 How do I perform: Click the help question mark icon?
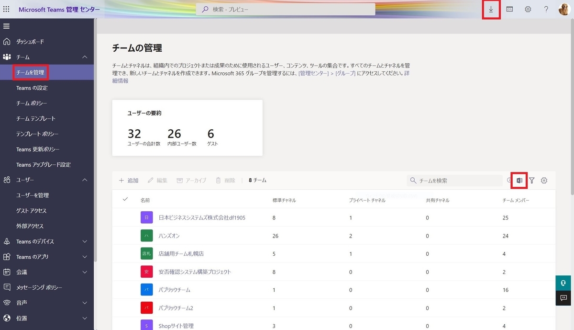click(546, 9)
